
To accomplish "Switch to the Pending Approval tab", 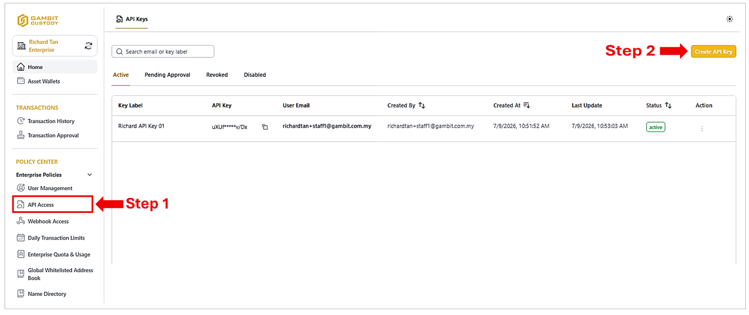I will [x=167, y=75].
